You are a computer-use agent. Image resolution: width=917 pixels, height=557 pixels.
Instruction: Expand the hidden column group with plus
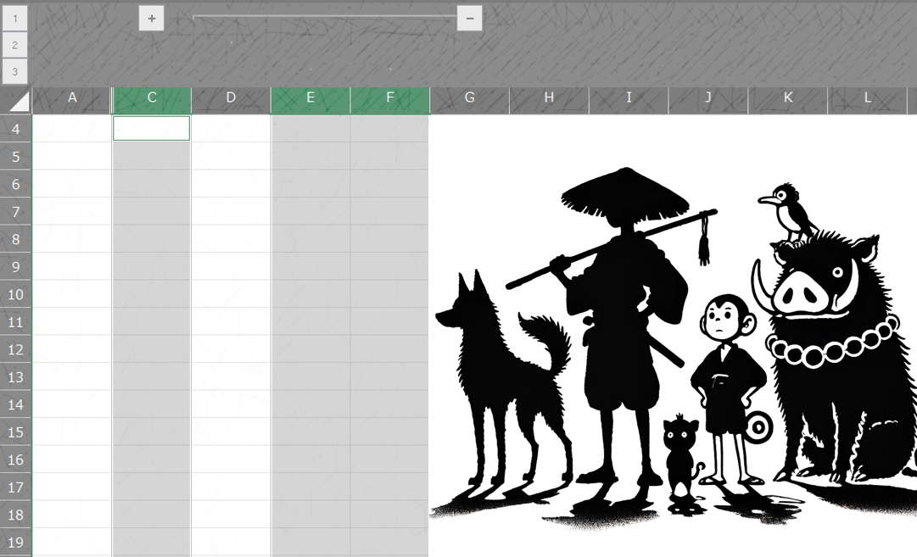click(x=152, y=18)
